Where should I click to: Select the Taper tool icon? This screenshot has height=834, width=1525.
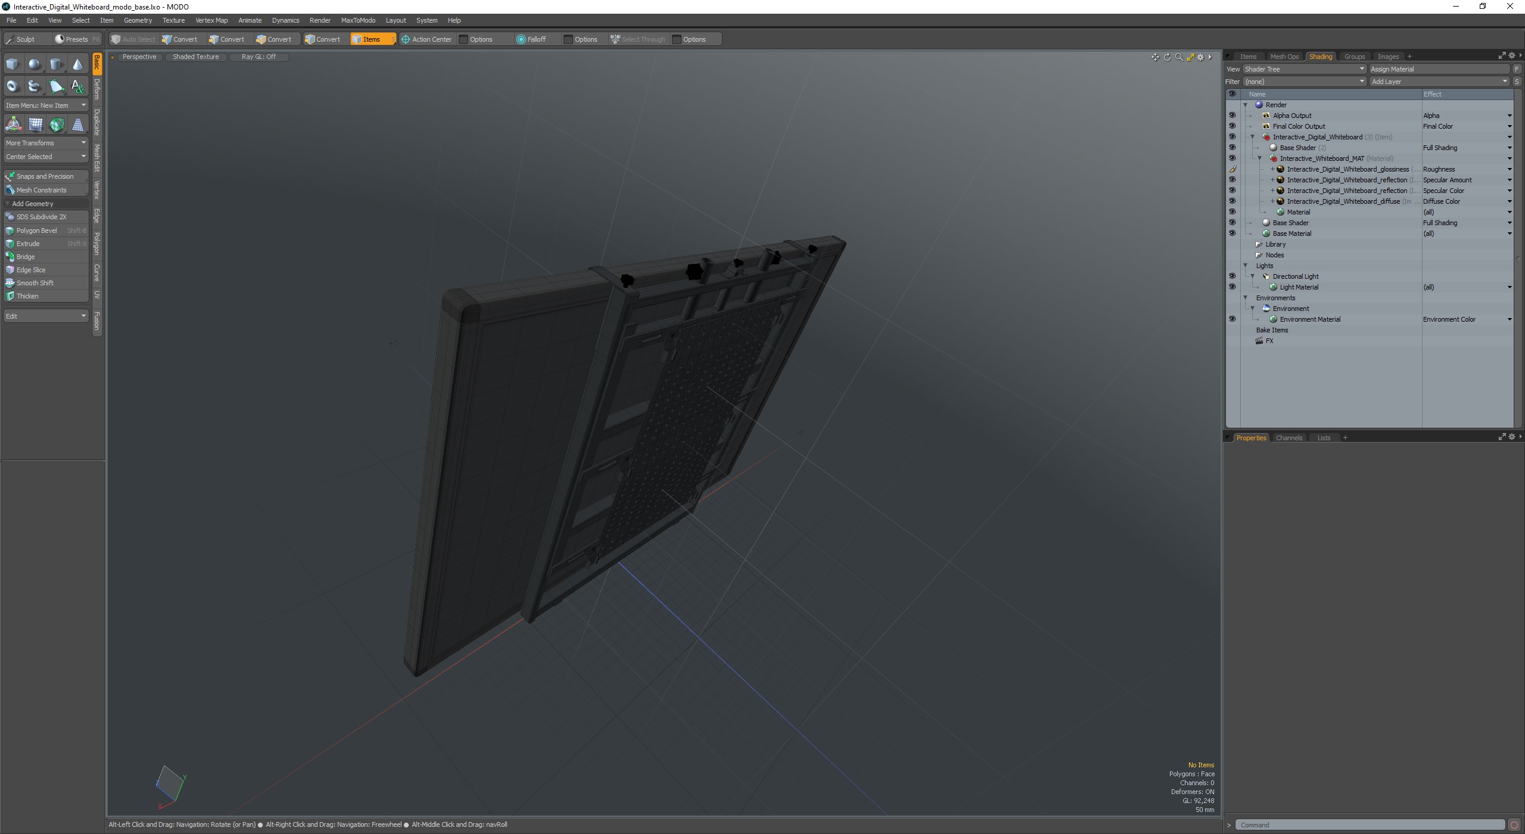pyautogui.click(x=77, y=125)
